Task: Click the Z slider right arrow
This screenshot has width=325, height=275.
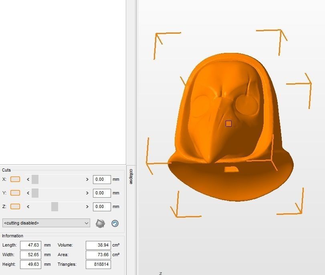Action: (87, 207)
